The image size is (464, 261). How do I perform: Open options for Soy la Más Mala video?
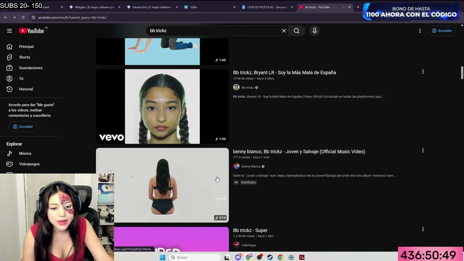(x=423, y=72)
